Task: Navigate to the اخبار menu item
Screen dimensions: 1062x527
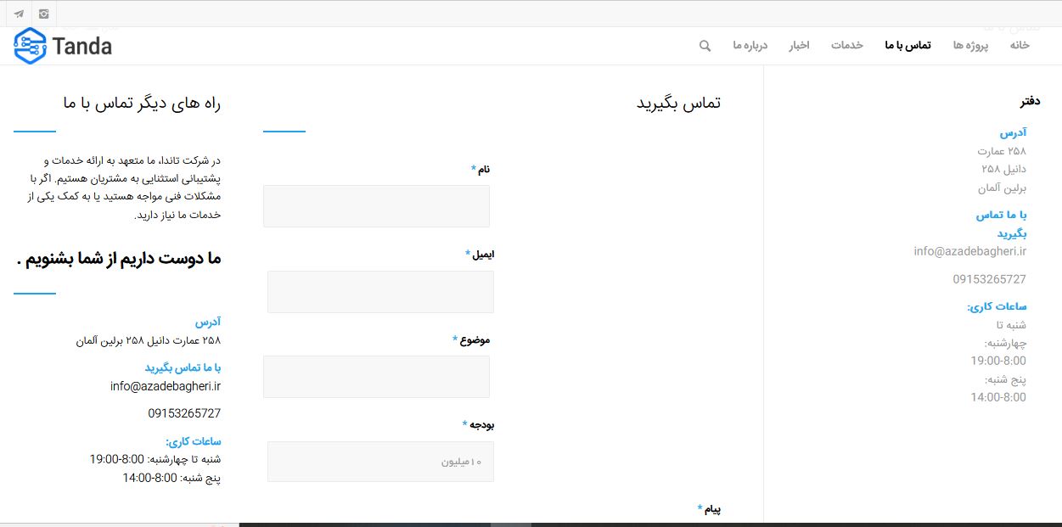Action: (799, 45)
